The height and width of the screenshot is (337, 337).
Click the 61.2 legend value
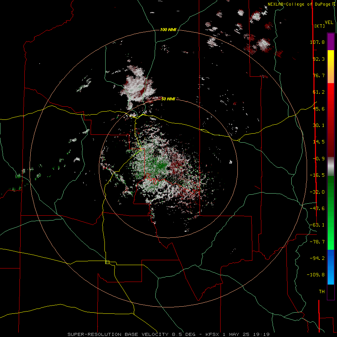pyautogui.click(x=319, y=92)
